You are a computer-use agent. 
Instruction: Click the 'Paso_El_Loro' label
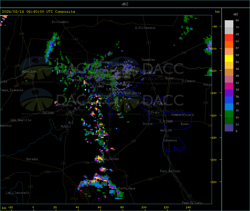pos(192,203)
